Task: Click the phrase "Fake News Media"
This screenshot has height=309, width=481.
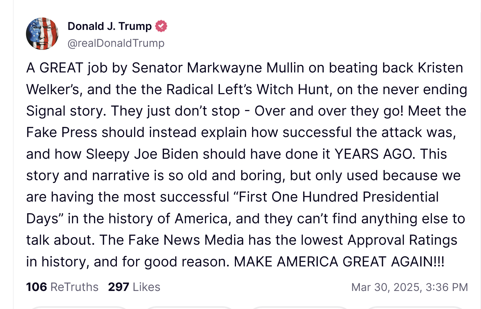Action: 186,240
